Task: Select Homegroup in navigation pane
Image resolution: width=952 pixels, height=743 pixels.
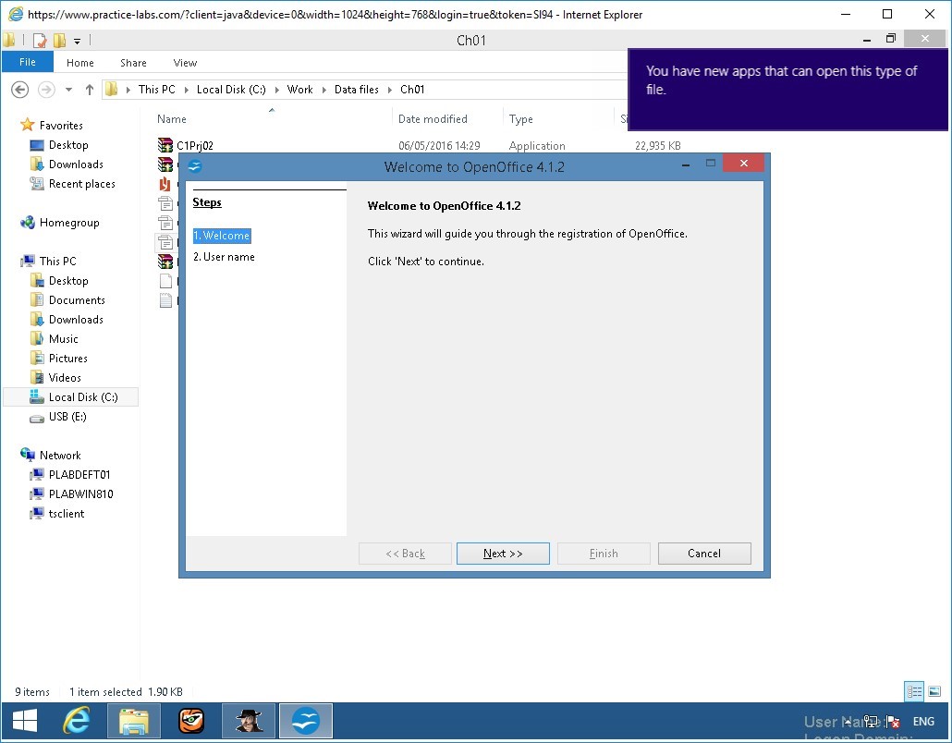Action: [68, 223]
